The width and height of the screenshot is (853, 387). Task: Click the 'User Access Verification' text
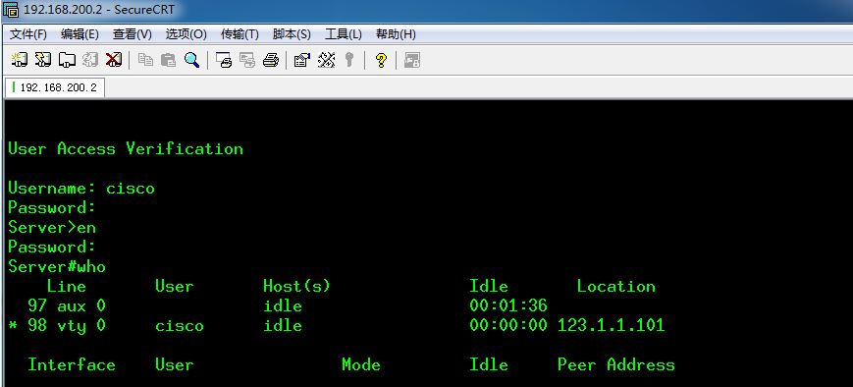[126, 149]
